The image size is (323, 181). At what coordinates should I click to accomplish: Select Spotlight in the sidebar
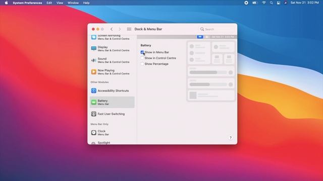coord(112,142)
